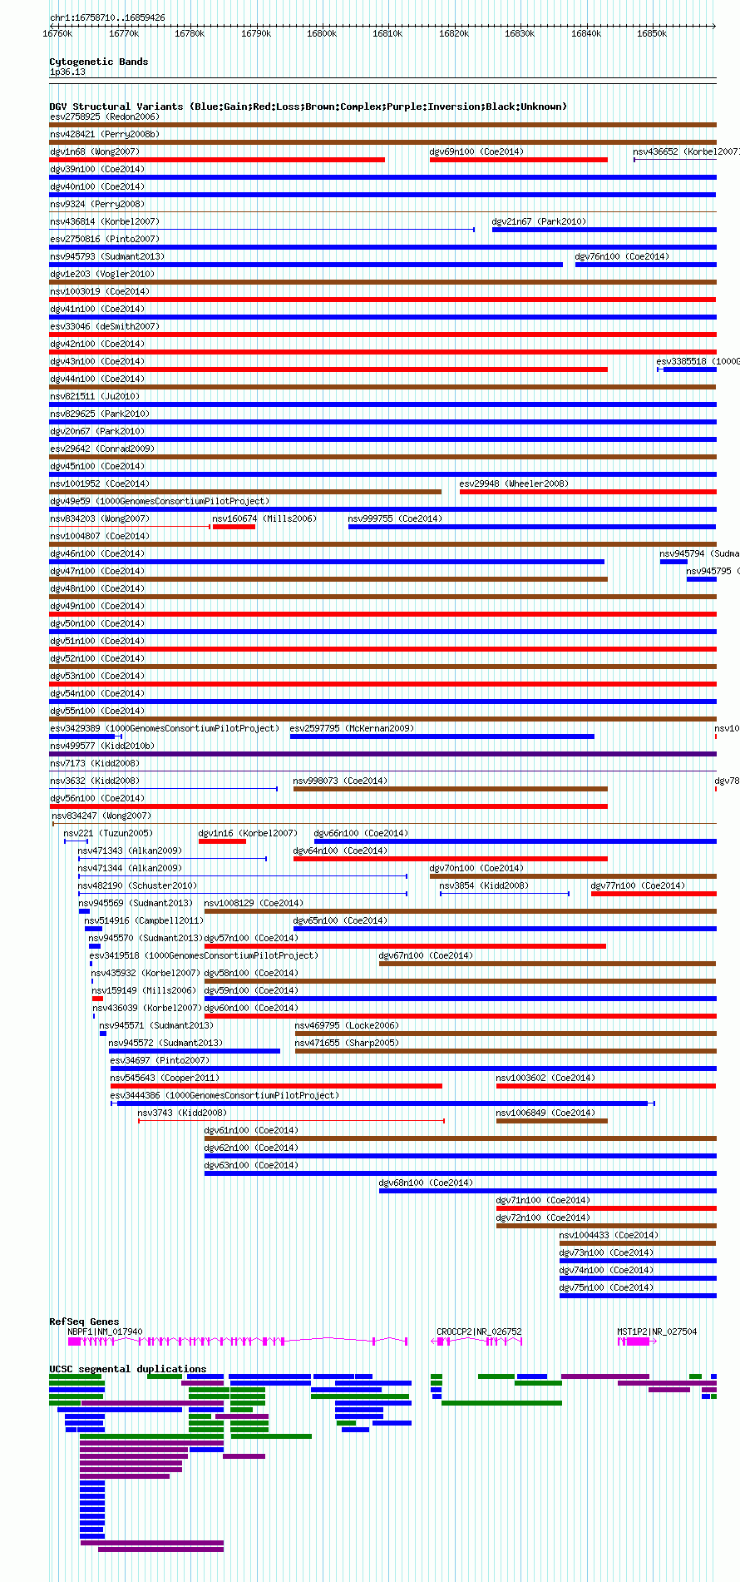This screenshot has height=1582, width=740.
Task: Click the nsv998073 (Coe2014) label
Action: [340, 781]
